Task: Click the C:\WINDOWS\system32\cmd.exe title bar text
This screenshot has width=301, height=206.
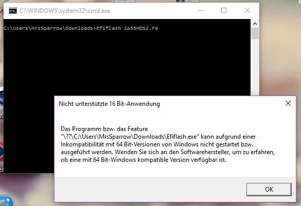Action: tap(65, 11)
